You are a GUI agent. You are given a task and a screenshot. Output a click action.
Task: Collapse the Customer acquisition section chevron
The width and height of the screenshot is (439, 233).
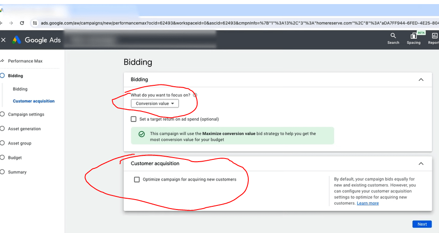click(x=421, y=163)
